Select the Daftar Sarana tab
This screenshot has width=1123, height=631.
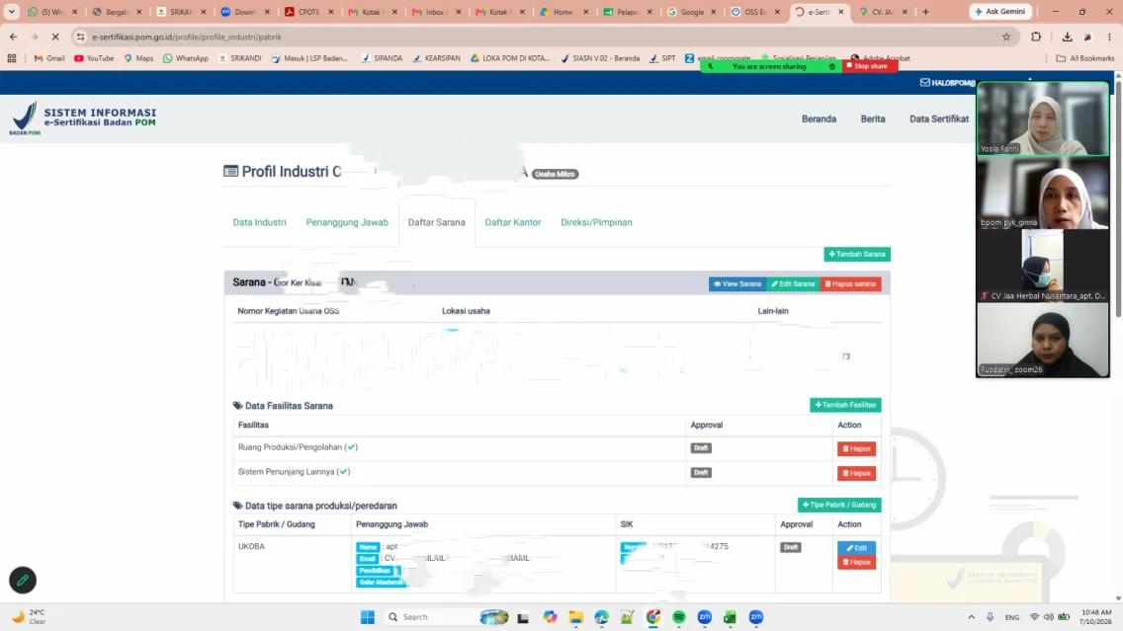pos(436,222)
